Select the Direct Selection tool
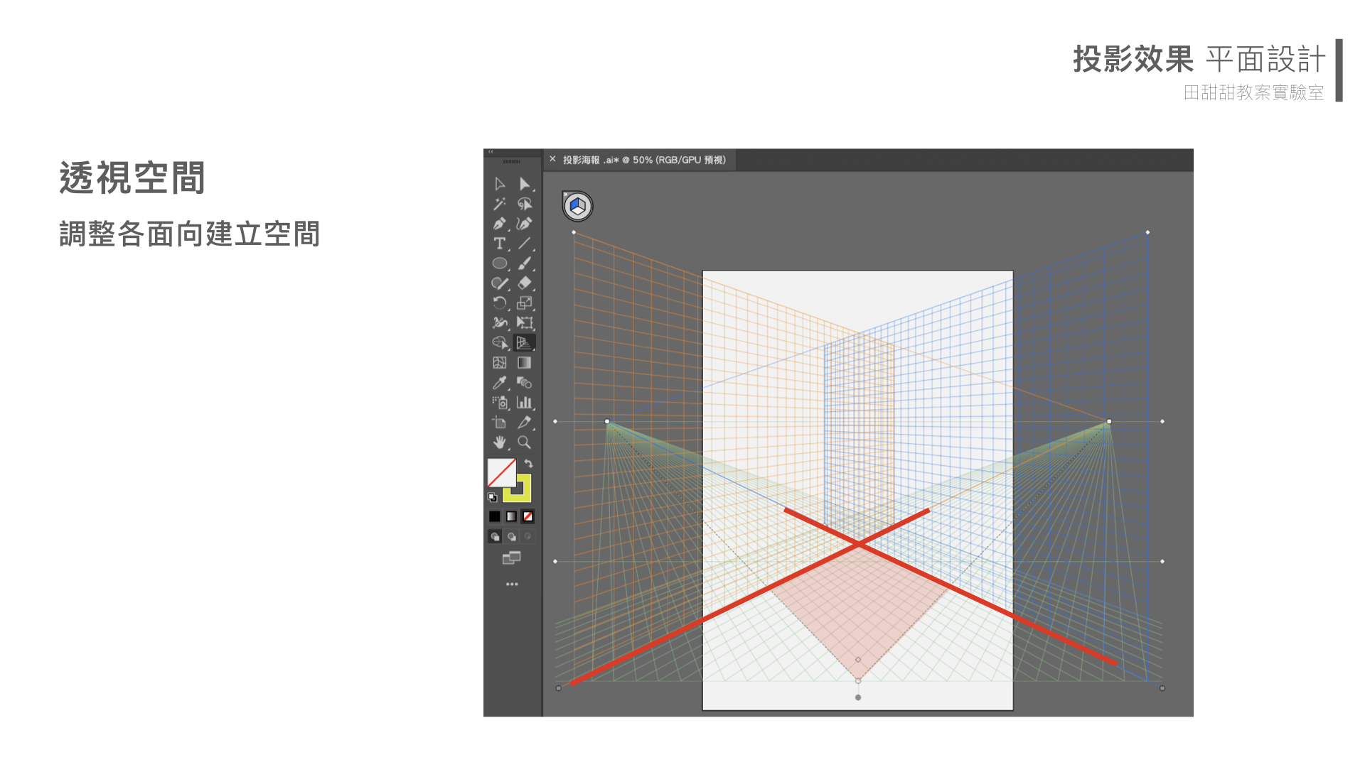Image resolution: width=1365 pixels, height=767 pixels. click(525, 184)
